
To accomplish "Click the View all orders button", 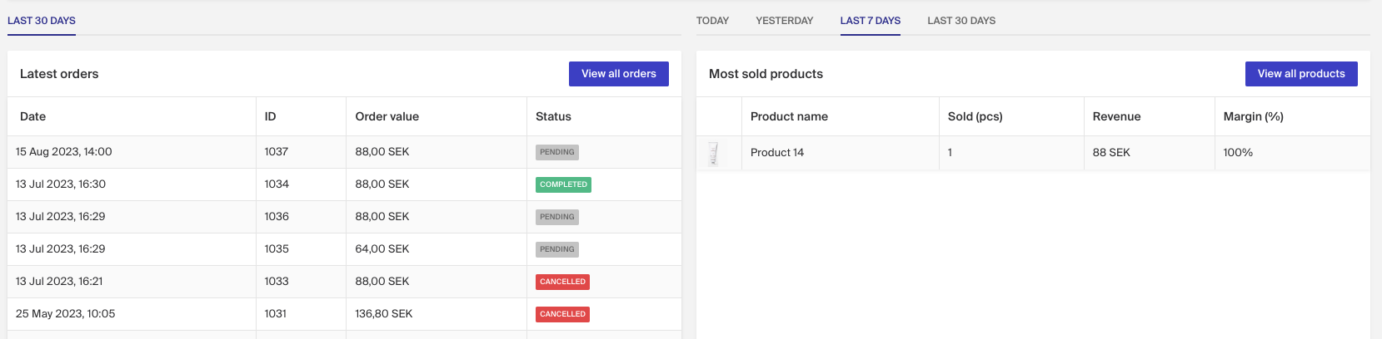I will pyautogui.click(x=619, y=74).
